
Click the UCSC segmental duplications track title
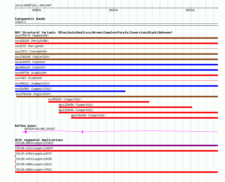(x=39, y=140)
